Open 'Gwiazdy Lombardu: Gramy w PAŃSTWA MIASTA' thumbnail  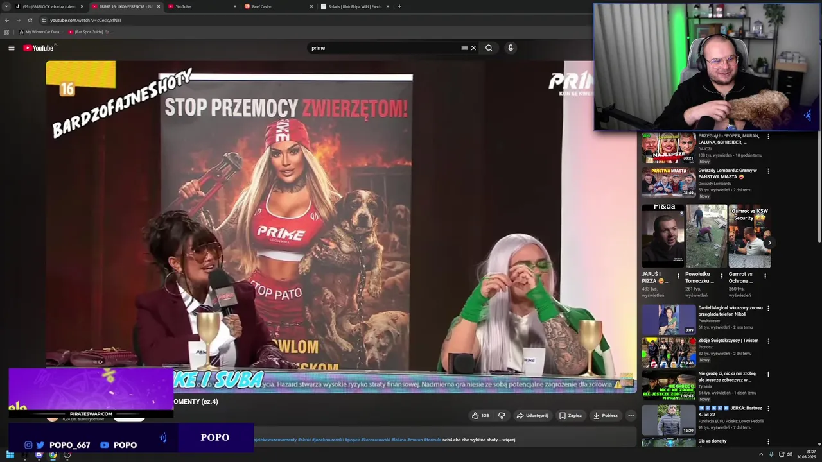point(669,182)
